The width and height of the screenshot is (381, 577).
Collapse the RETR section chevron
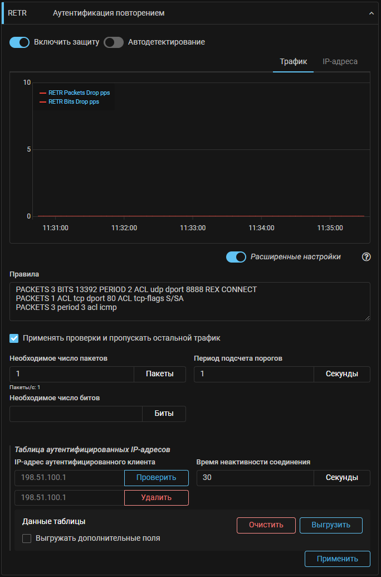370,13
